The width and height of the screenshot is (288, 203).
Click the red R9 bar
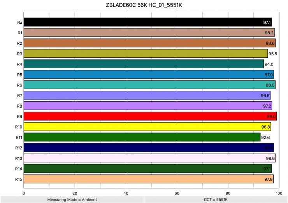coord(150,116)
